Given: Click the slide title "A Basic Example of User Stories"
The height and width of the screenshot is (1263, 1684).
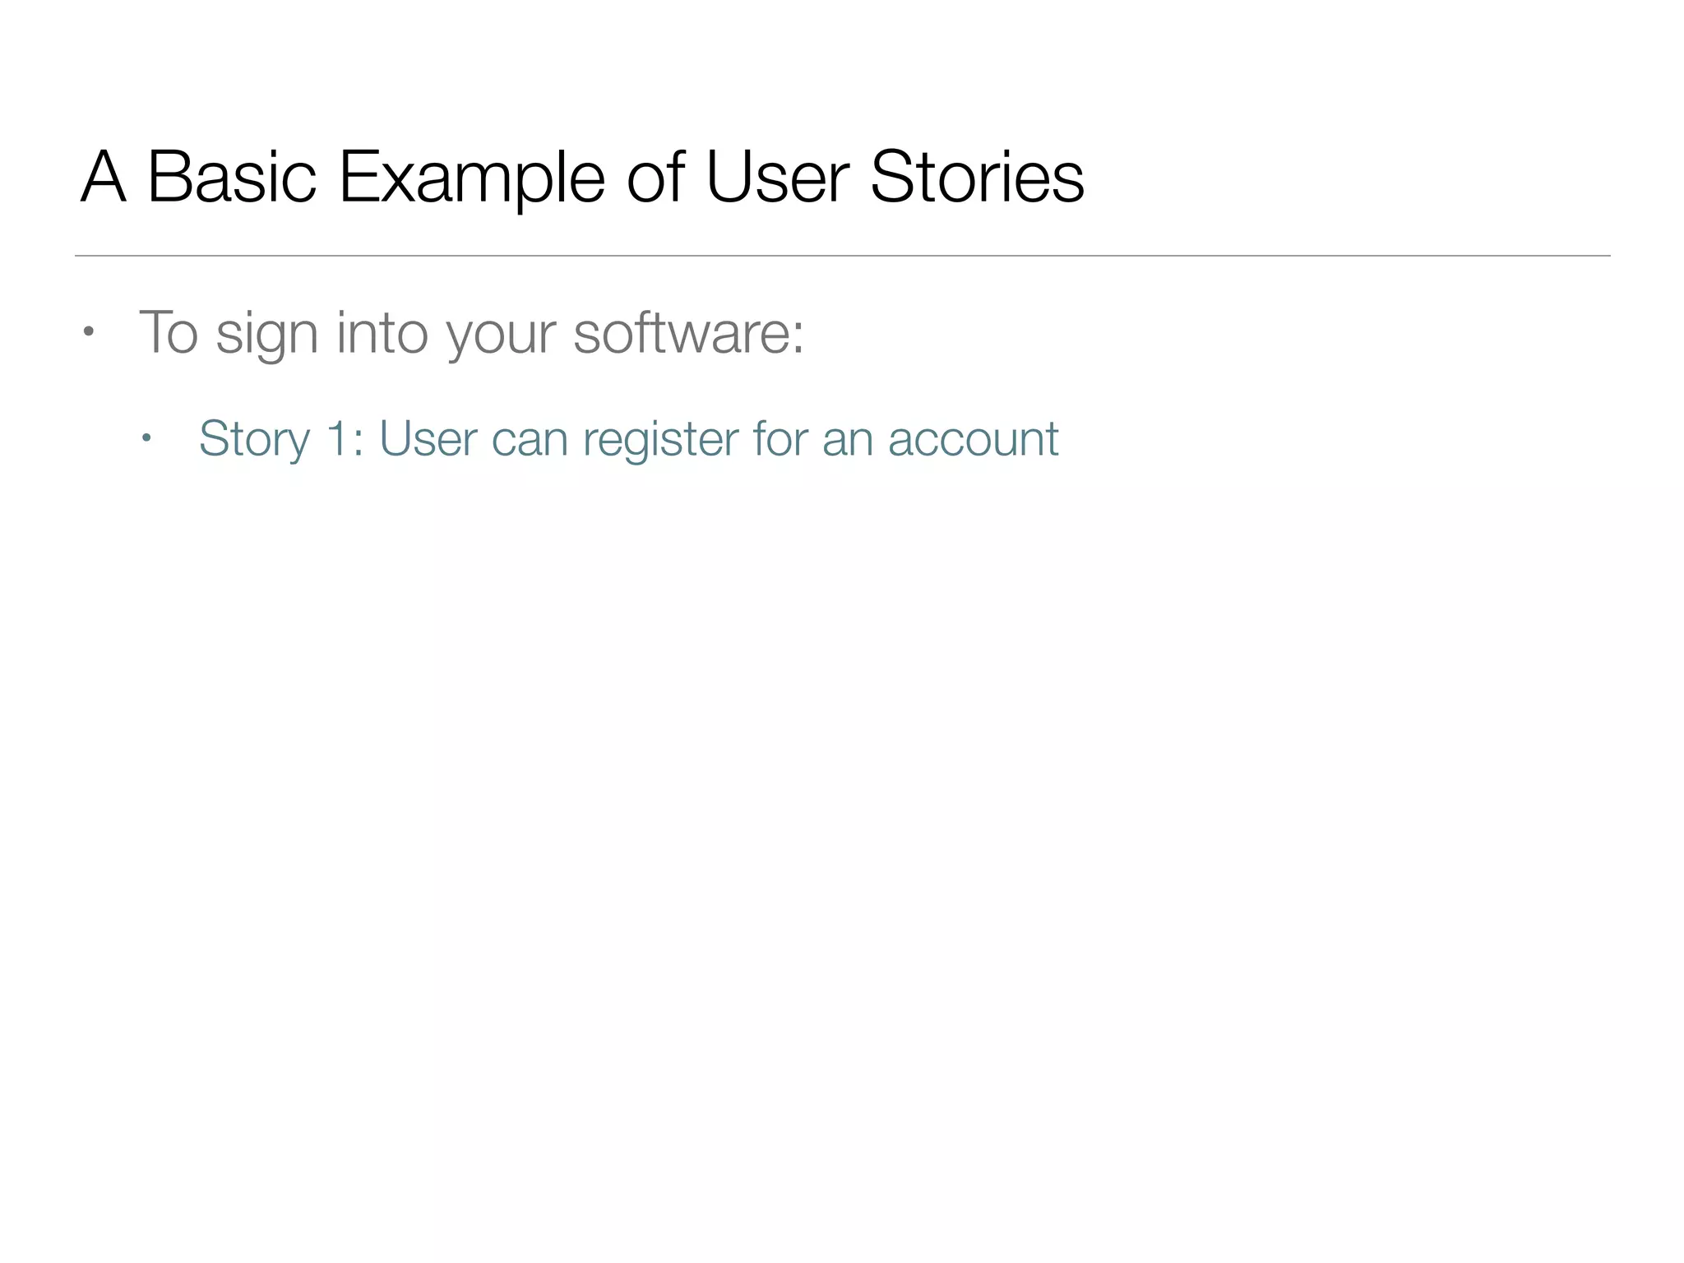Looking at the screenshot, I should tap(582, 177).
